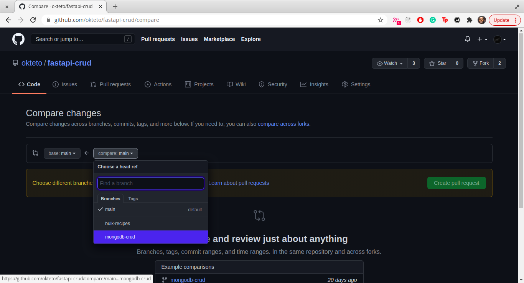This screenshot has height=283, width=524.
Task: Select the Branches tab in dropdown
Action: tap(110, 199)
